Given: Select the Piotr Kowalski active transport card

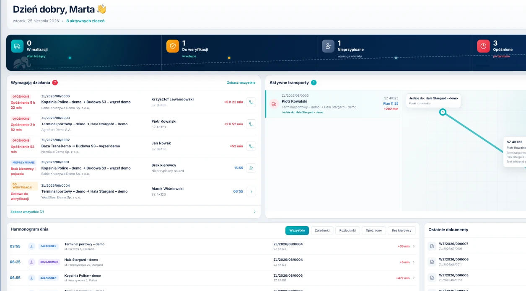Looking at the screenshot, I should click(334, 104).
